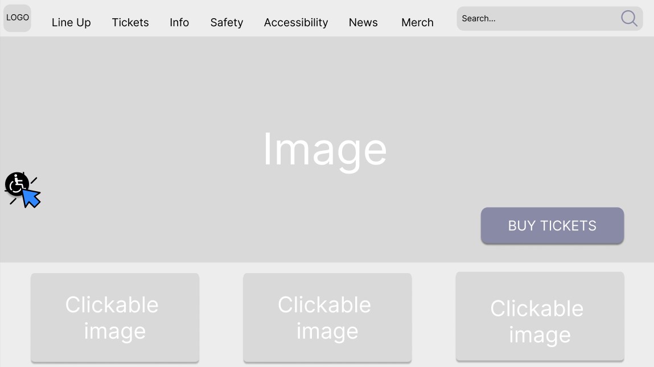Open the middle Clickable image card

pyautogui.click(x=327, y=317)
